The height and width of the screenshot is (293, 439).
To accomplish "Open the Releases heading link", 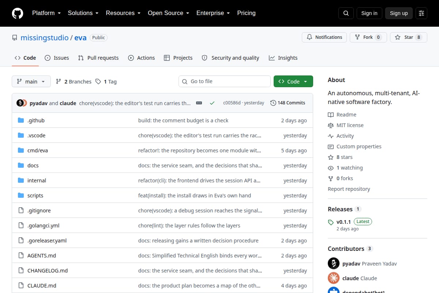I will pos(340,209).
